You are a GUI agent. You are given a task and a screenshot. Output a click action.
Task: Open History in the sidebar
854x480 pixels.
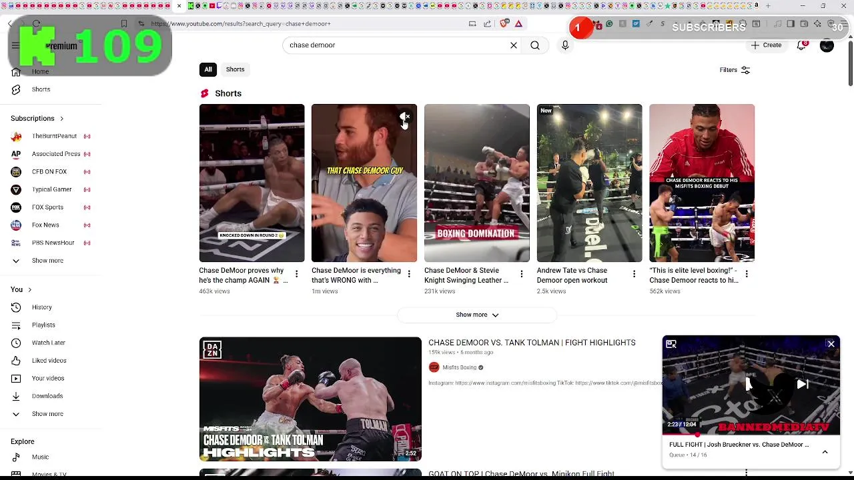[x=41, y=307]
